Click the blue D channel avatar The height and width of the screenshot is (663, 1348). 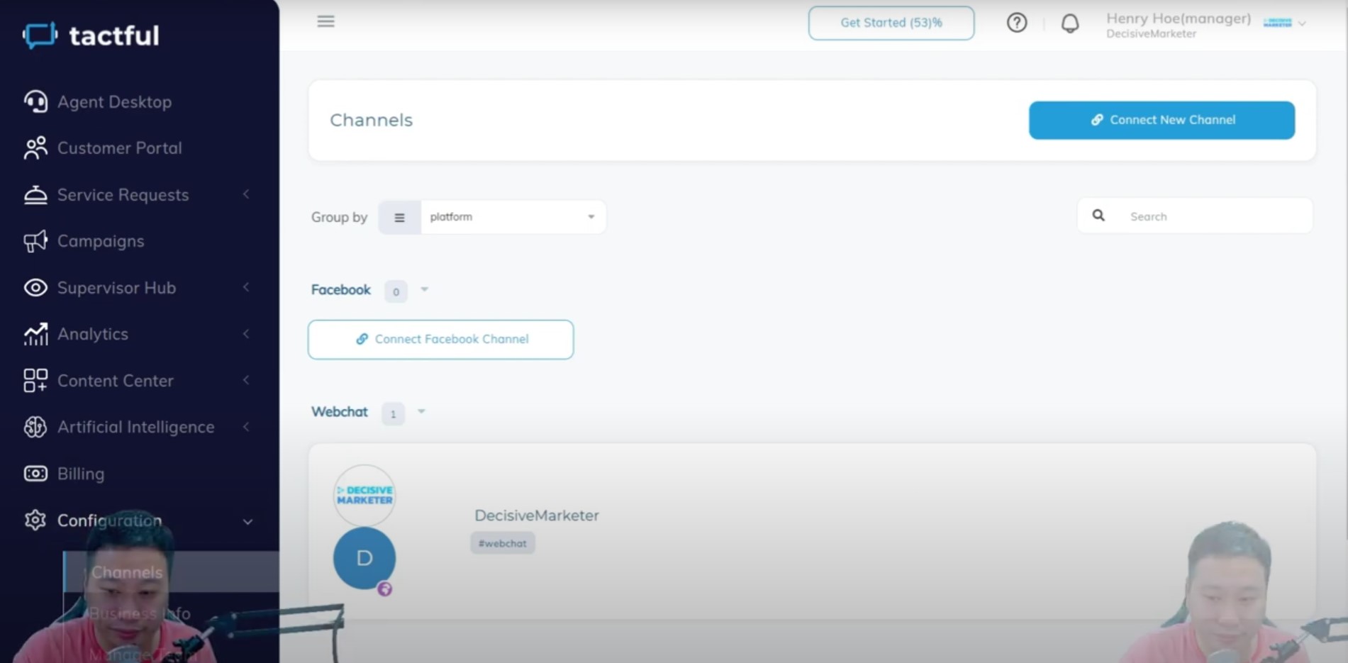pyautogui.click(x=364, y=558)
